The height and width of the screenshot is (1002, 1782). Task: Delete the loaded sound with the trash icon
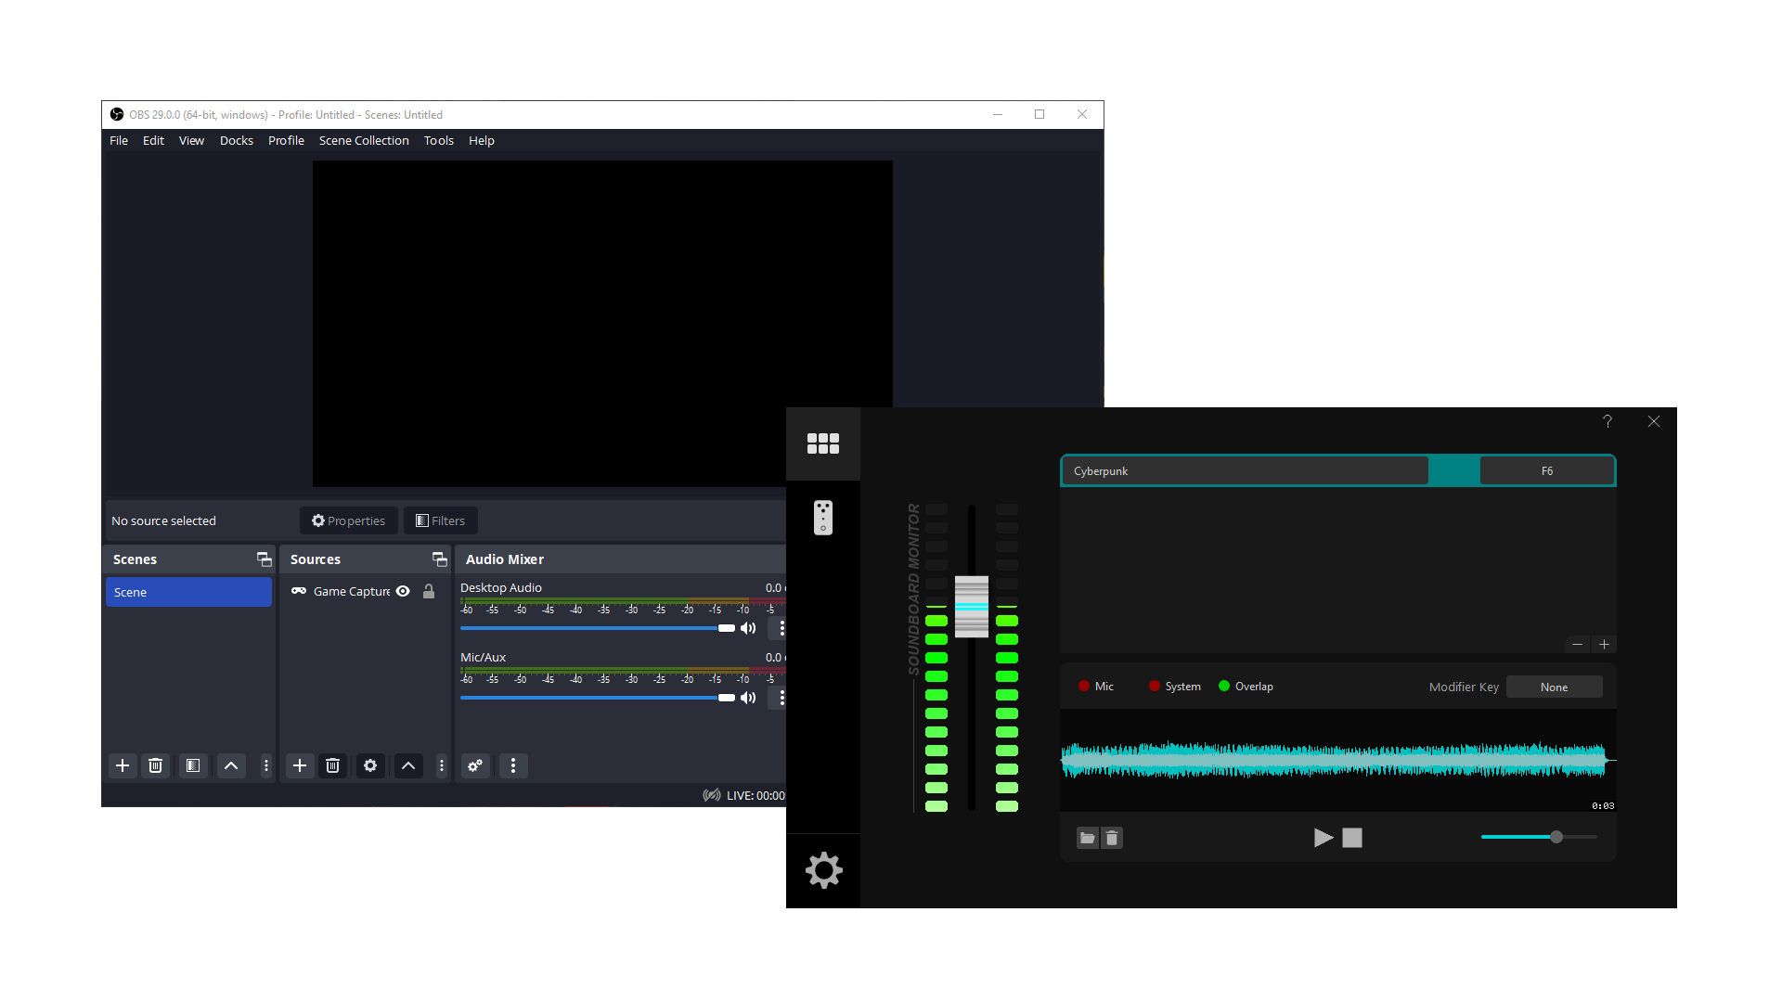pos(1112,837)
